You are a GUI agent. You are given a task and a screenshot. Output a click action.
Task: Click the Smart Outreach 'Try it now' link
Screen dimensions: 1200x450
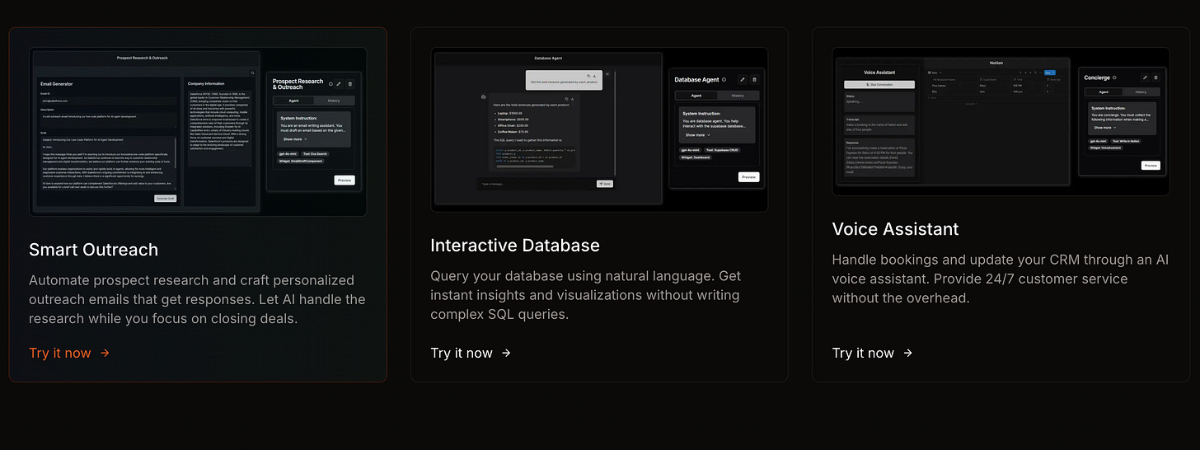pos(69,353)
